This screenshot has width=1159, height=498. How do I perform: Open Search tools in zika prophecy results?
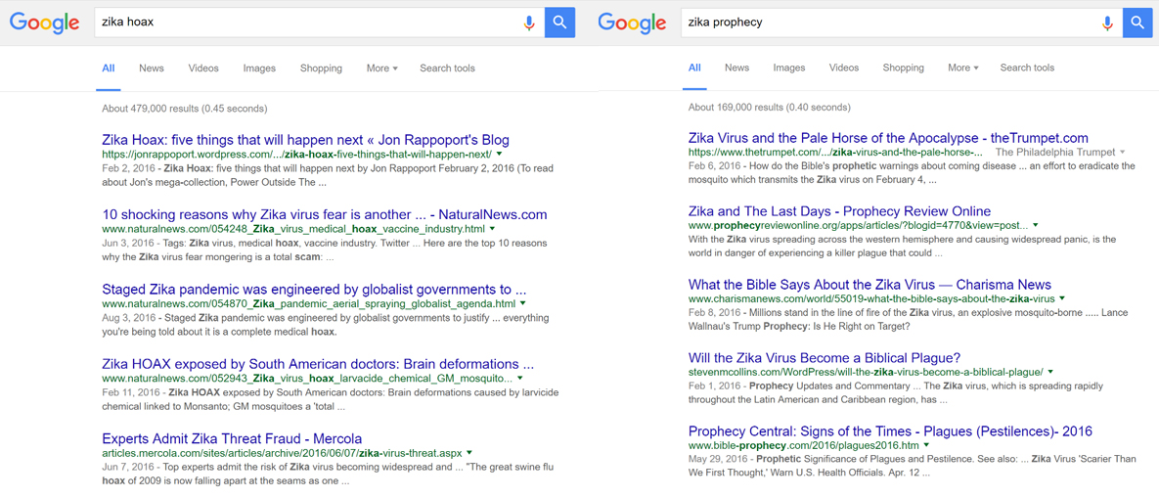click(1027, 68)
